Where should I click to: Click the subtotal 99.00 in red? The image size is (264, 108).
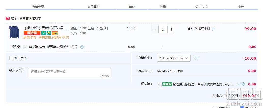click(x=250, y=29)
